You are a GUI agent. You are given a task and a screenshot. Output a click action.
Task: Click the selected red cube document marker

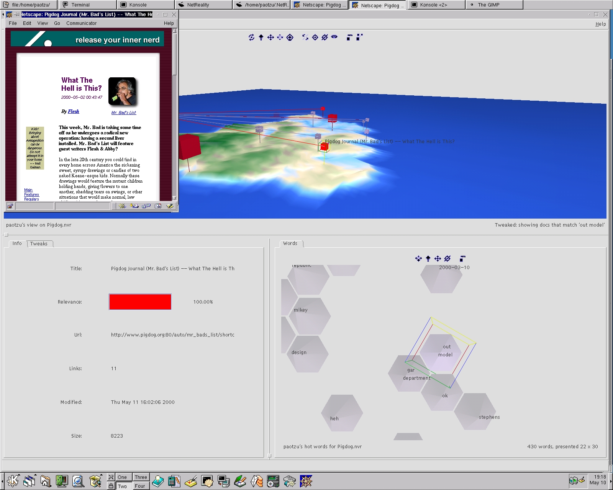pyautogui.click(x=324, y=146)
